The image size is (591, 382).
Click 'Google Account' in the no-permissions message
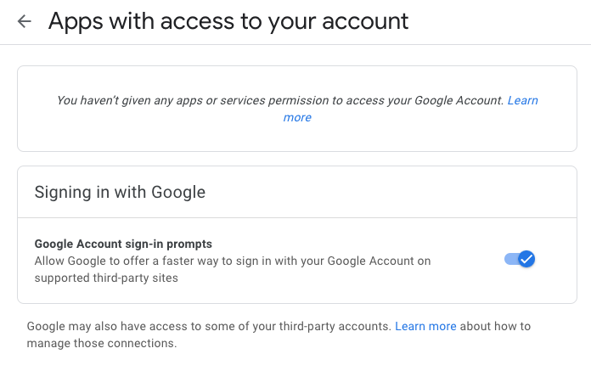(x=459, y=100)
